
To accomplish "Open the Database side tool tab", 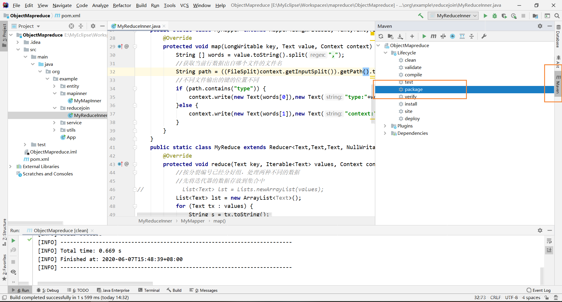I will (558, 37).
